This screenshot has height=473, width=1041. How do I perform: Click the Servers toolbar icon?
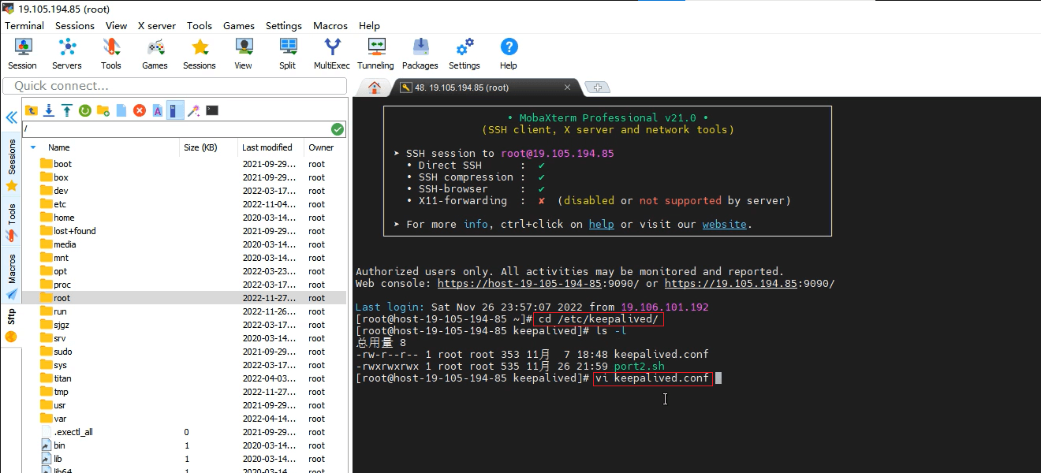(67, 54)
